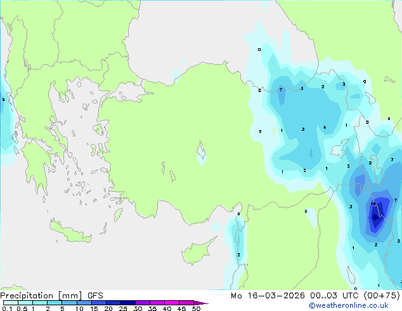This screenshot has height=311, width=402.
Task: Click the '4' precipitation value on map
Action: (325, 128)
